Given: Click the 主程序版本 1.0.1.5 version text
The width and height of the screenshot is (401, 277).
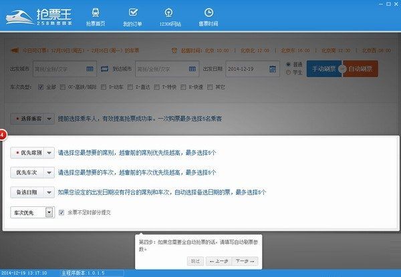Looking at the screenshot, I should pyautogui.click(x=83, y=273).
